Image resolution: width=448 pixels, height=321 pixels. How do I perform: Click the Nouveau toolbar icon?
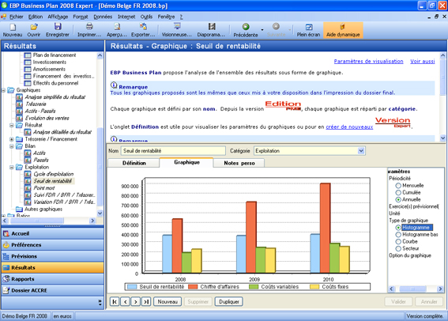tap(13, 30)
